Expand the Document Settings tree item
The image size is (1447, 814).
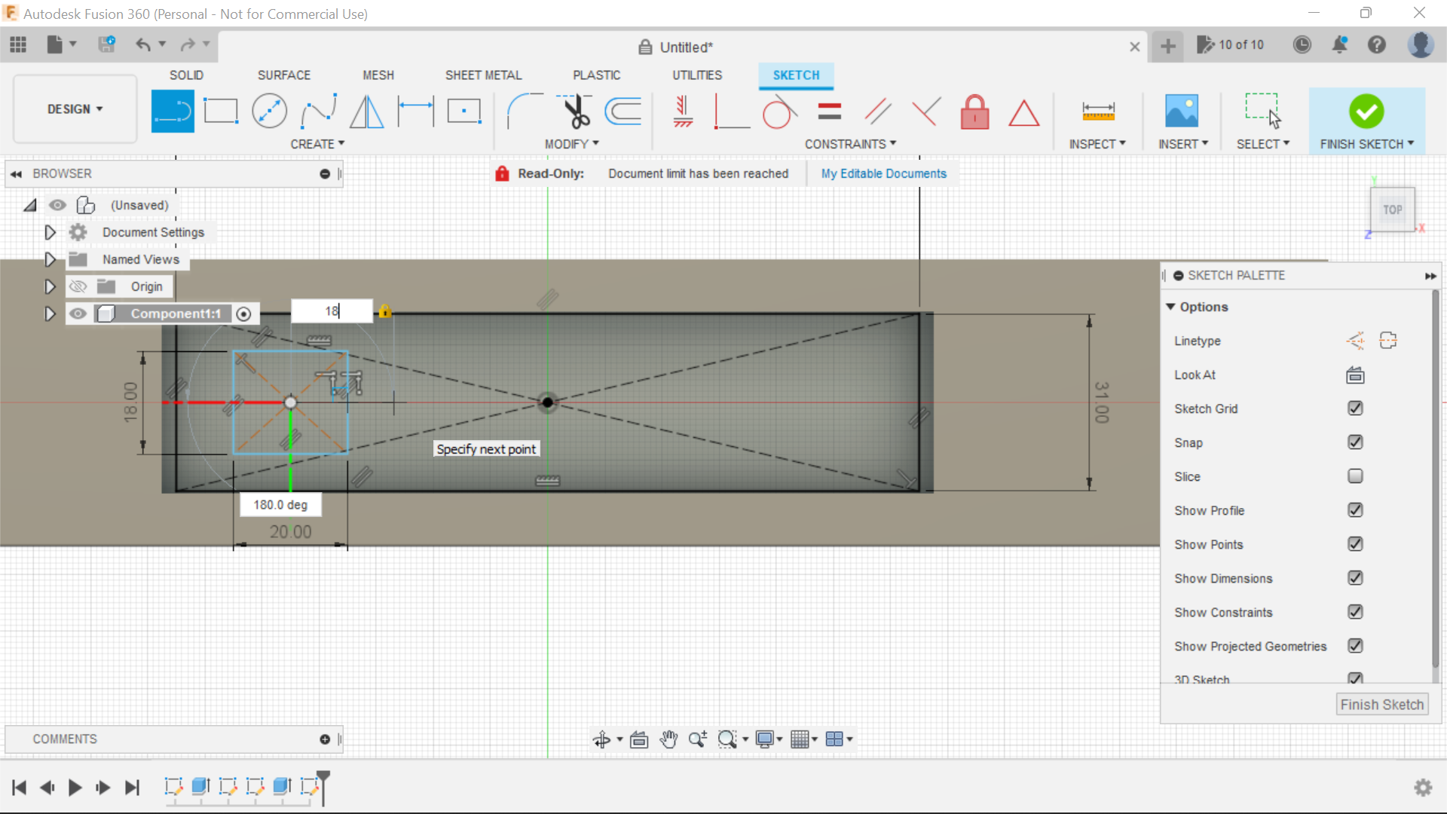click(x=50, y=232)
